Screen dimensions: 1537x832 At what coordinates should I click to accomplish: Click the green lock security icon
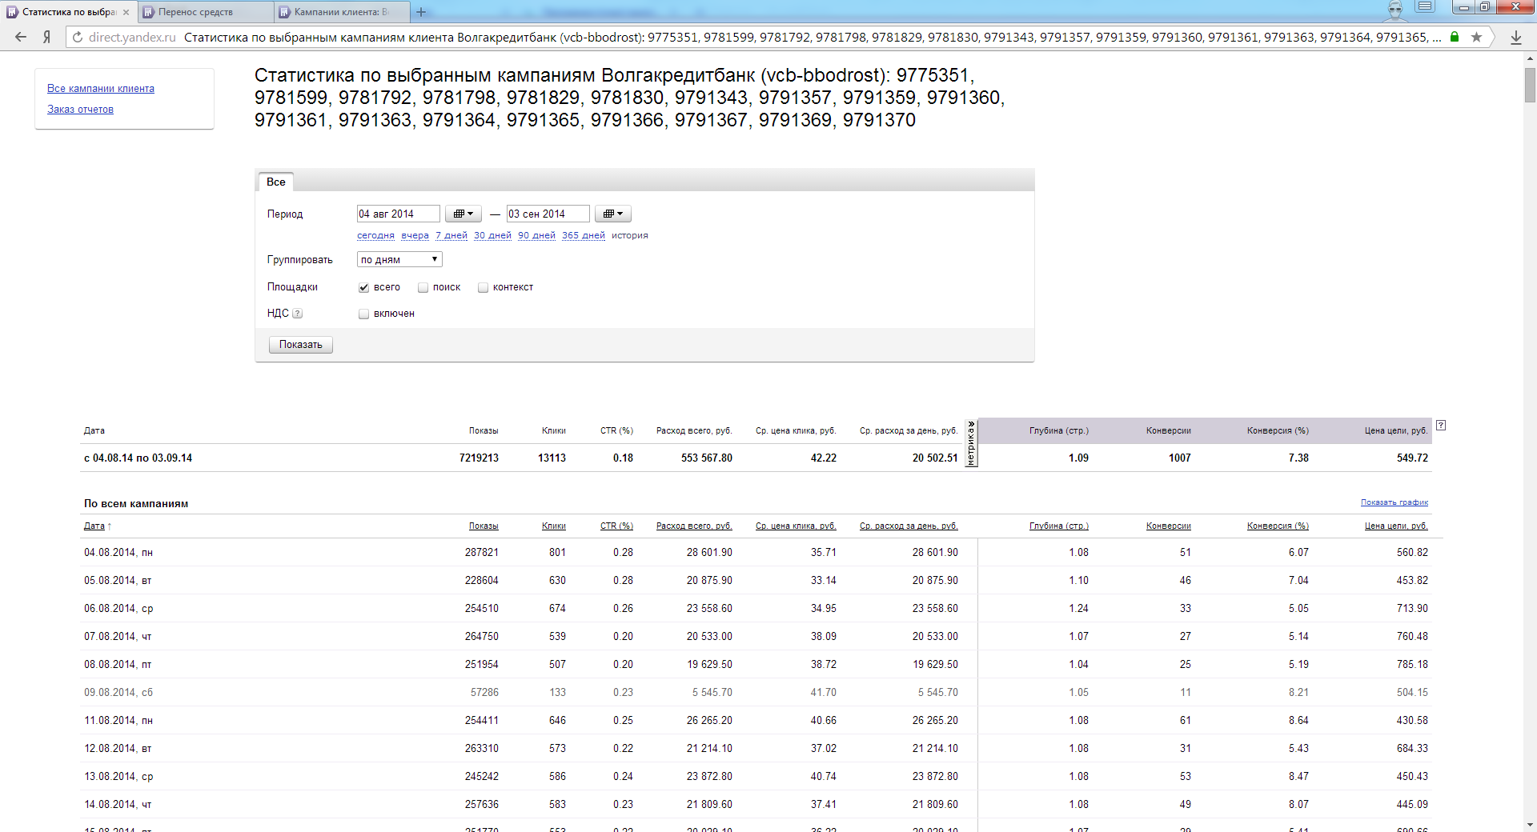1455,37
